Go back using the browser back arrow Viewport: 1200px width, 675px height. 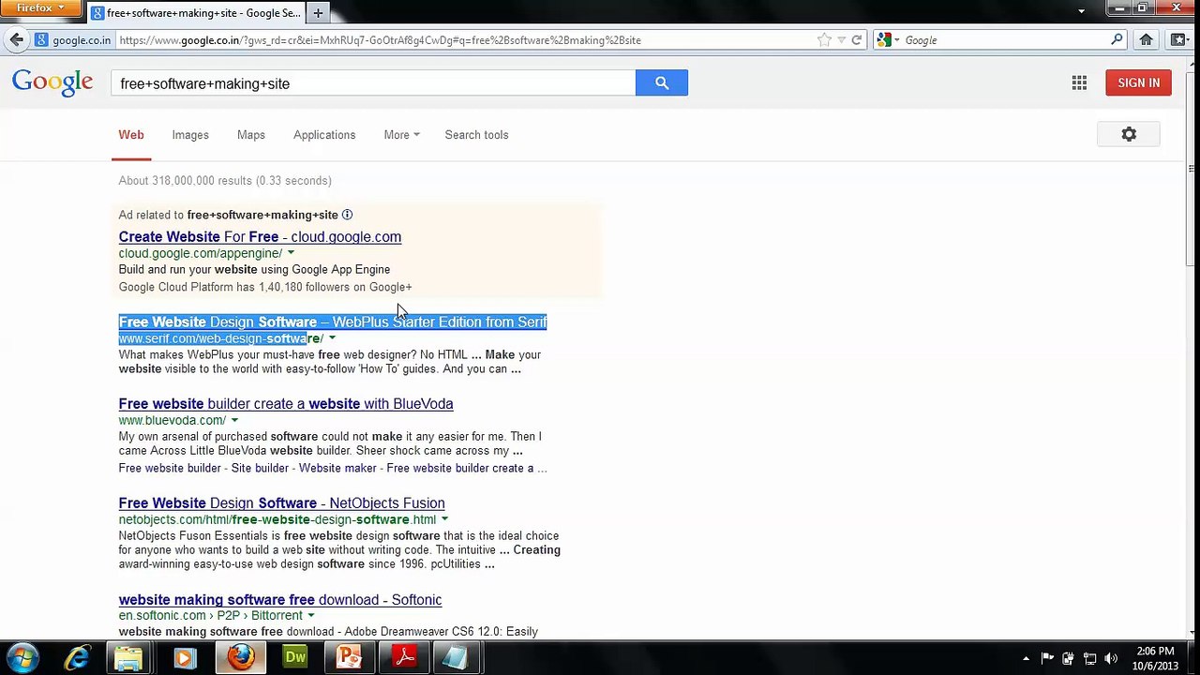tap(16, 40)
